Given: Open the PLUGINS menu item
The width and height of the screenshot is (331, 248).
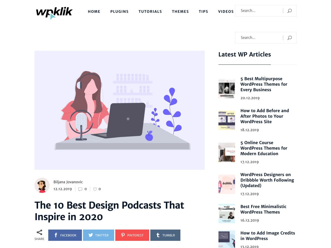Looking at the screenshot, I should pyautogui.click(x=119, y=12).
